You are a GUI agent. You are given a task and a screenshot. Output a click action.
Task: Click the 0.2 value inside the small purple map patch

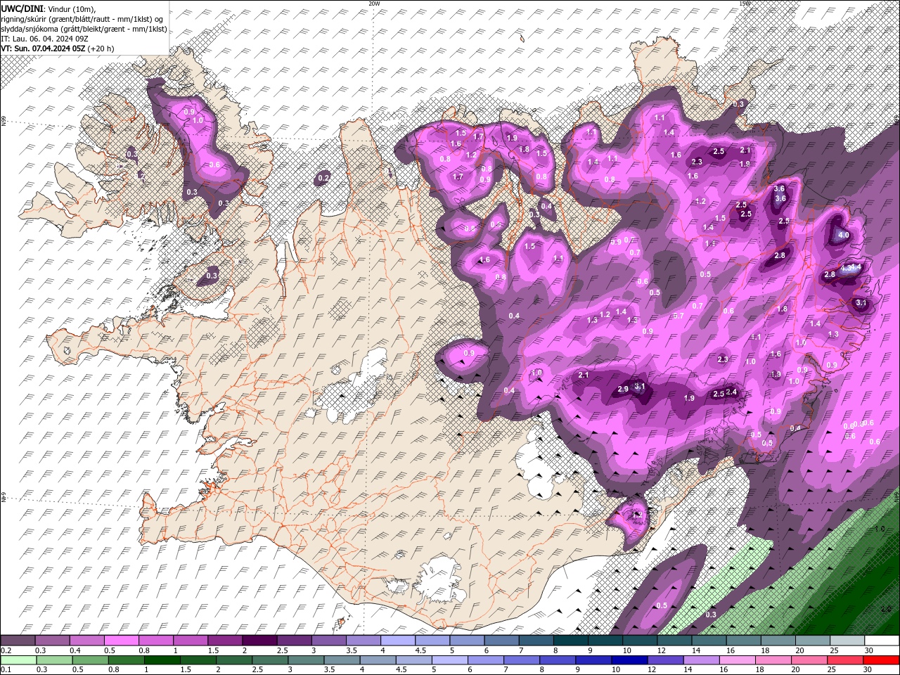coord(323,179)
